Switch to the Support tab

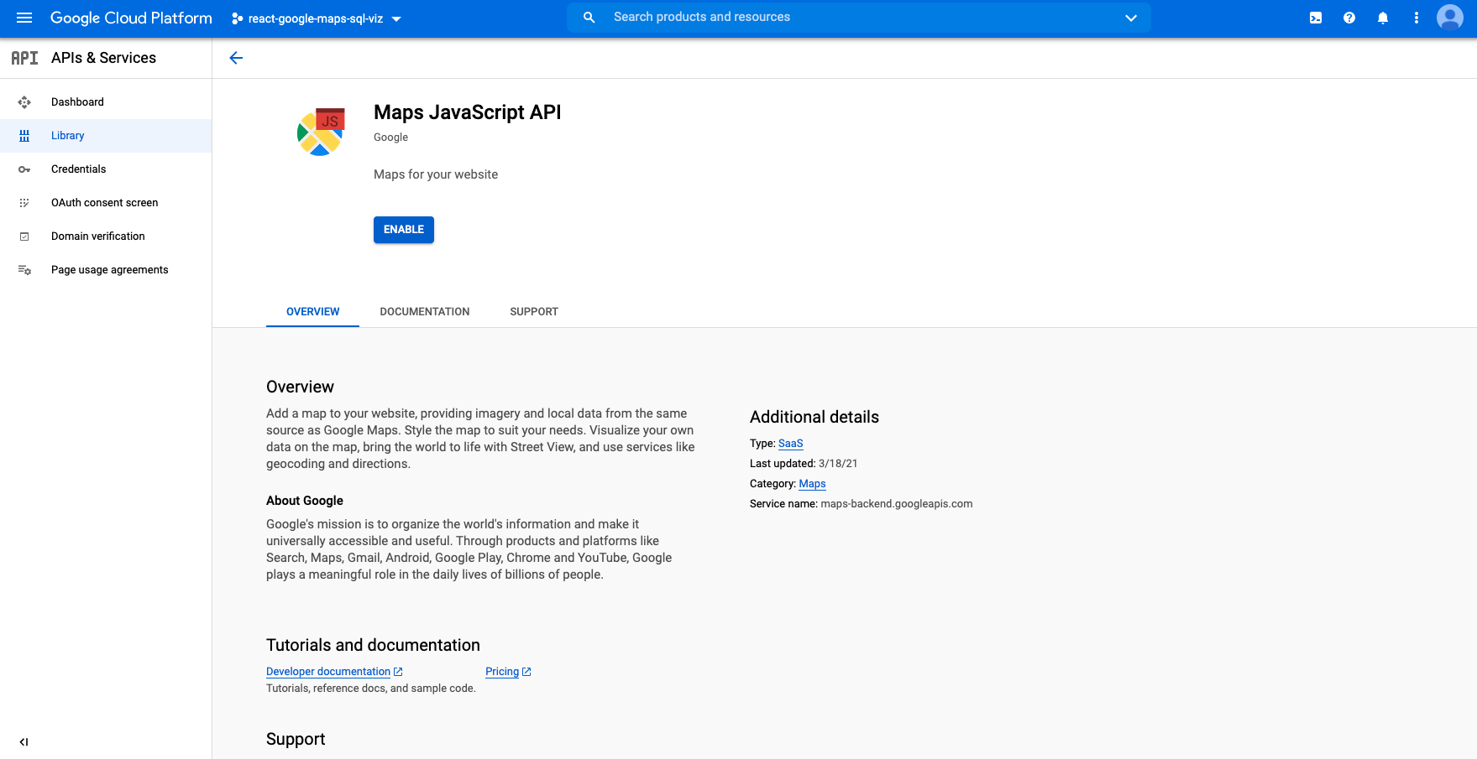534,312
